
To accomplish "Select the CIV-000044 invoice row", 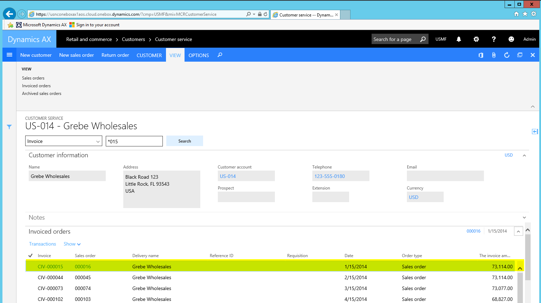I will pyautogui.click(x=50, y=277).
